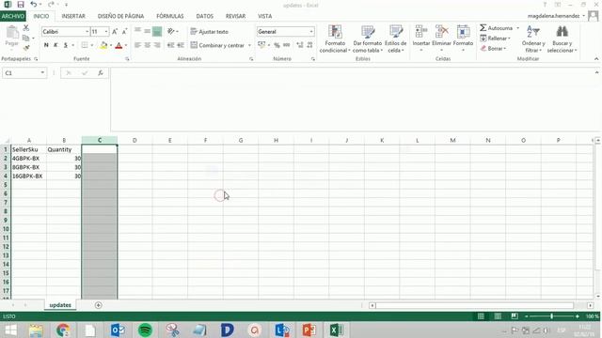The height and width of the screenshot is (338, 602).
Task: Click the text orientation icon
Action: [x=170, y=31]
